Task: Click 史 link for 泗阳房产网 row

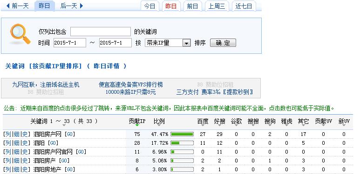Action: (x=25, y=134)
